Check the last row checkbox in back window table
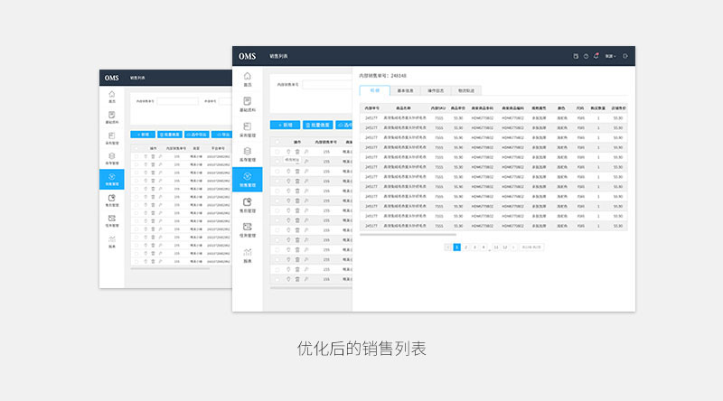This screenshot has width=723, height=401. pos(136,261)
